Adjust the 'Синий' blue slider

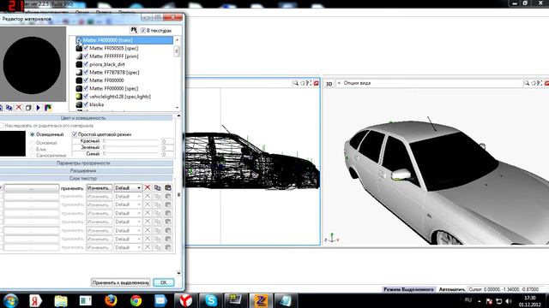tap(131, 154)
